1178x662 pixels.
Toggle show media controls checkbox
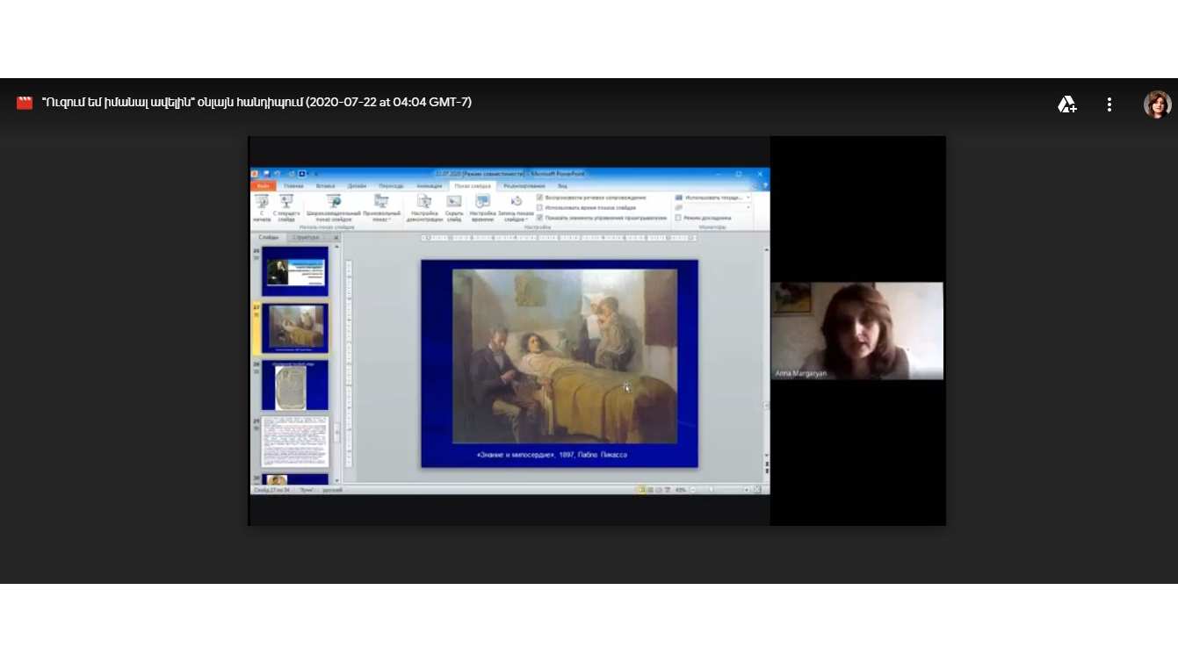[x=540, y=217]
